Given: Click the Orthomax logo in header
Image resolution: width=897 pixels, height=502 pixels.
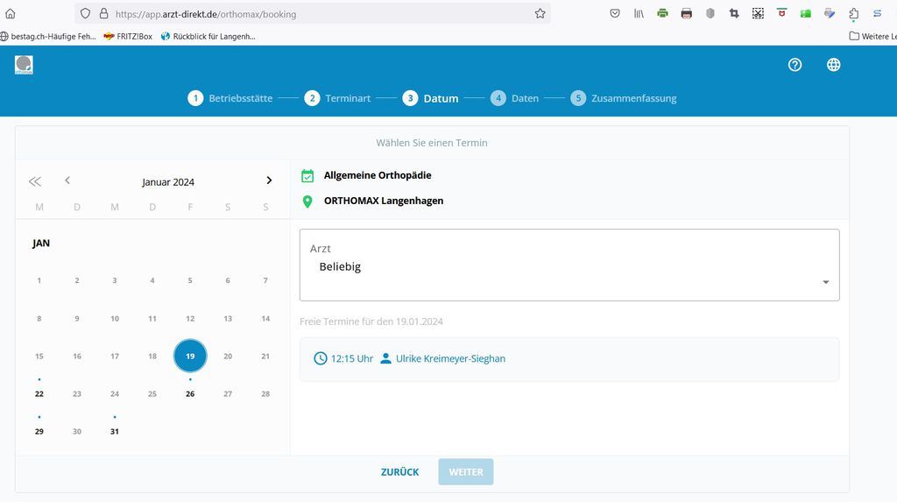Looking at the screenshot, I should pyautogui.click(x=24, y=65).
